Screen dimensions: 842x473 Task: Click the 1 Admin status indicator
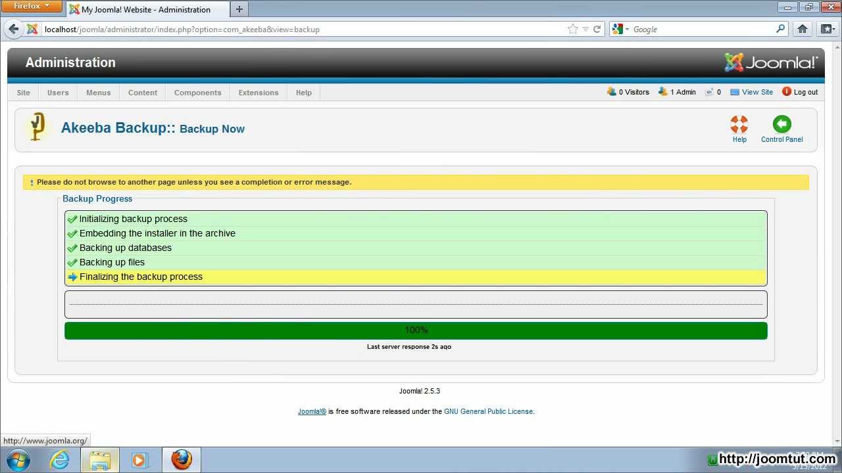point(677,92)
